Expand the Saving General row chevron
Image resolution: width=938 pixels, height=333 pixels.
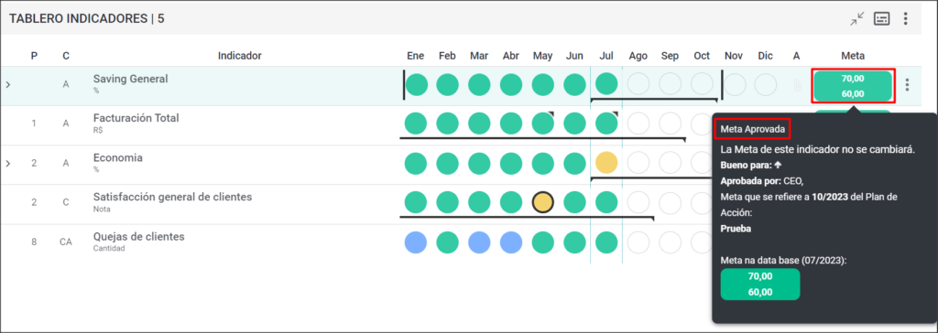[x=7, y=85]
